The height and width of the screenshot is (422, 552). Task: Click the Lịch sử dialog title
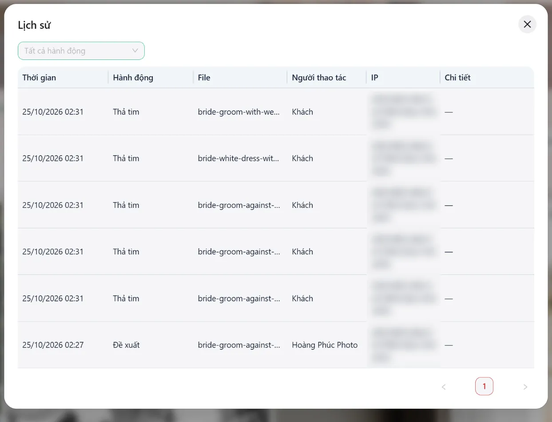click(x=34, y=25)
